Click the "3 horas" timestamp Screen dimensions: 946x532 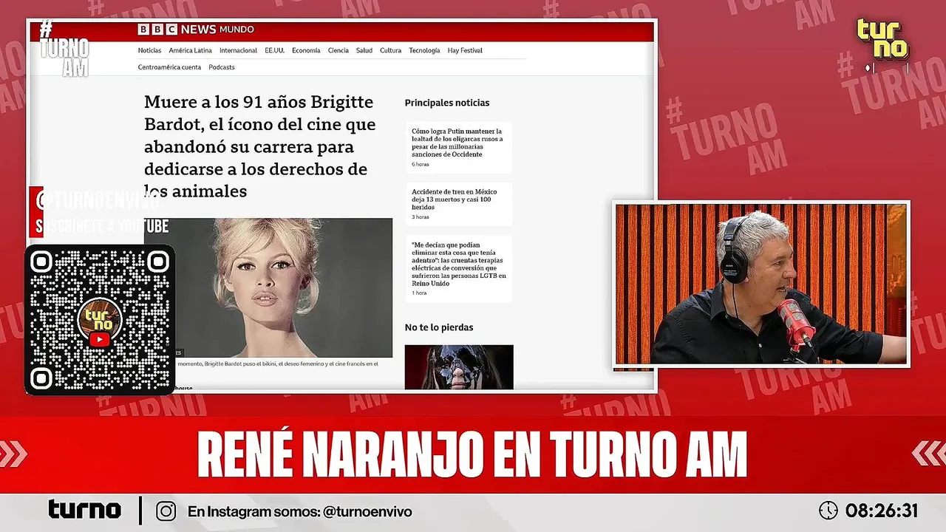tap(421, 217)
